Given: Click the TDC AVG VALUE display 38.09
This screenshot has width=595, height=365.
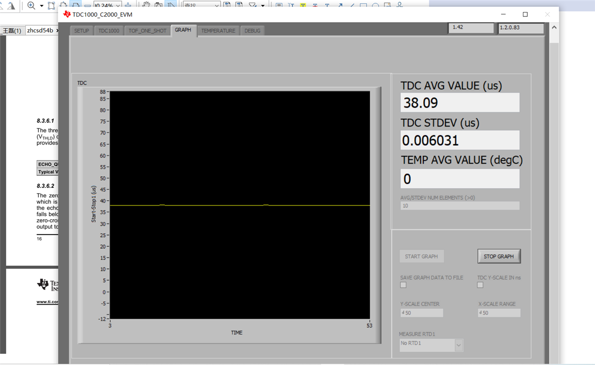Looking at the screenshot, I should (460, 102).
